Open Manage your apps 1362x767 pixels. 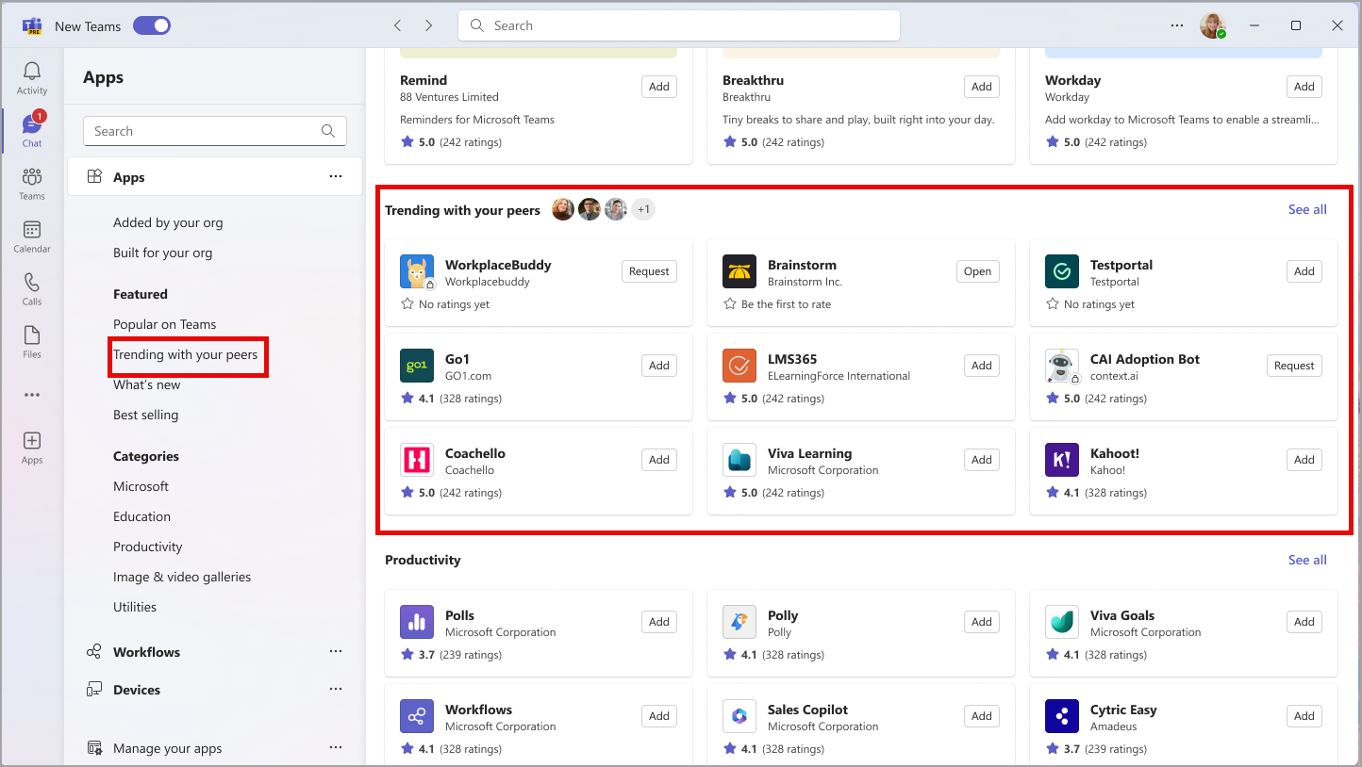coord(167,748)
